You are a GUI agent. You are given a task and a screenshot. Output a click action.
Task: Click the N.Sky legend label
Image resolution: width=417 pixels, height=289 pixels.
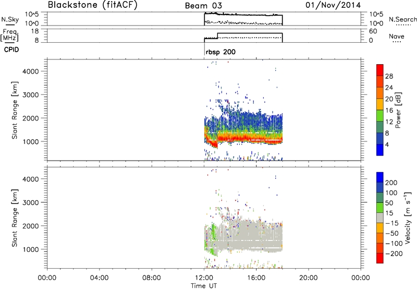(x=10, y=19)
